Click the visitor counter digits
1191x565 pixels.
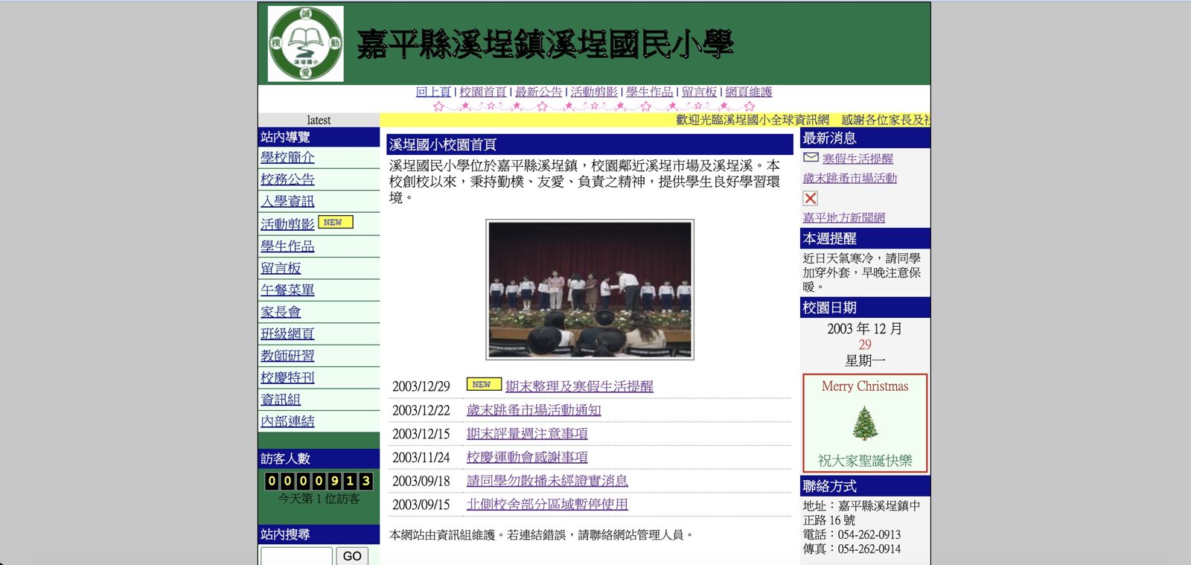pos(319,481)
